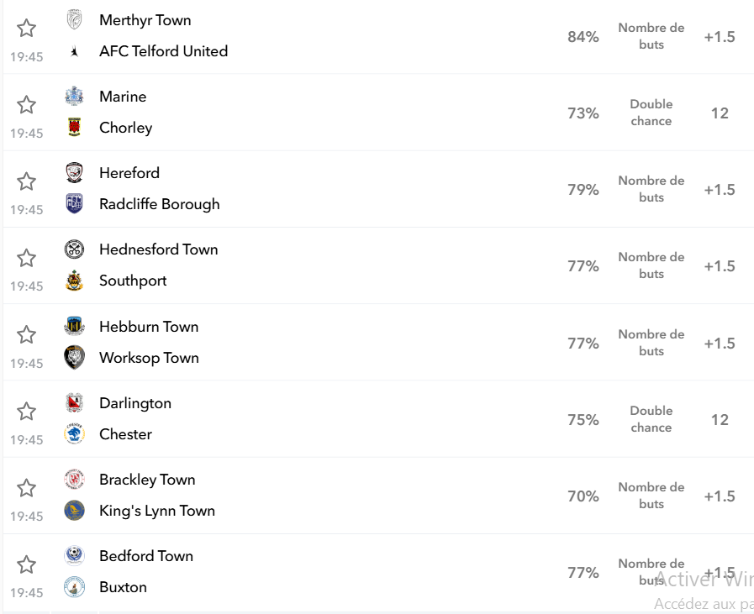
Task: Click the Merthyr Town club crest
Action: tap(74, 19)
